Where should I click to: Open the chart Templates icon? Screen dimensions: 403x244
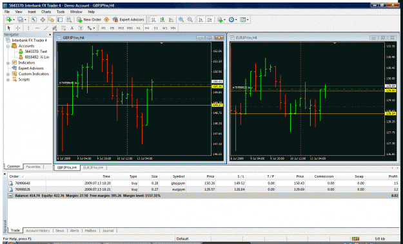click(243, 19)
